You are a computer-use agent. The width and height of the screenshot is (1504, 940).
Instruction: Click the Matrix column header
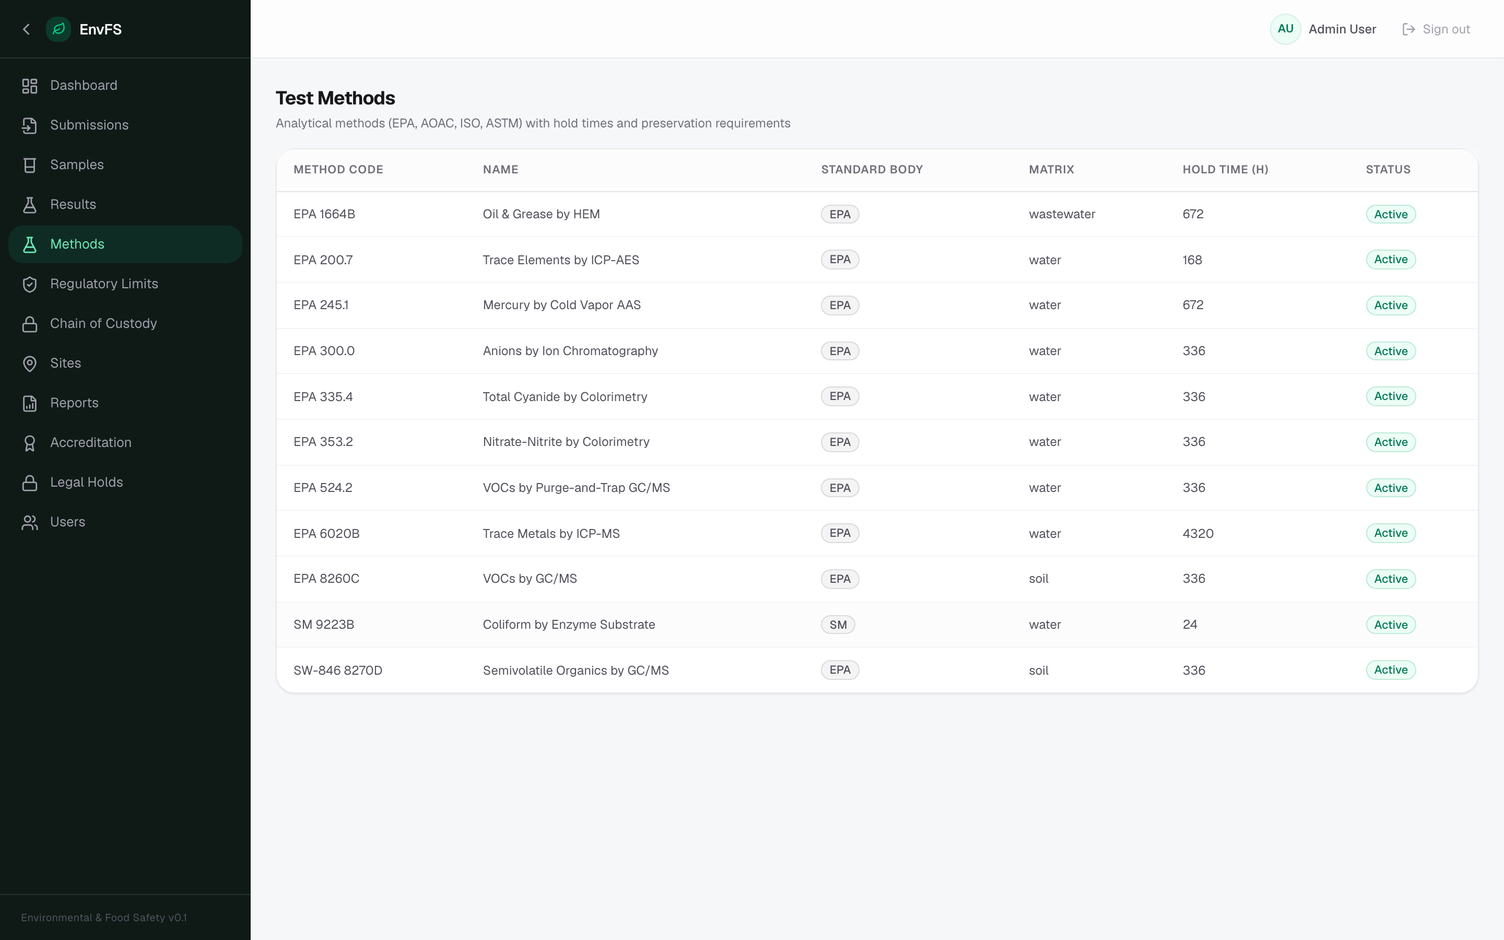1051,170
